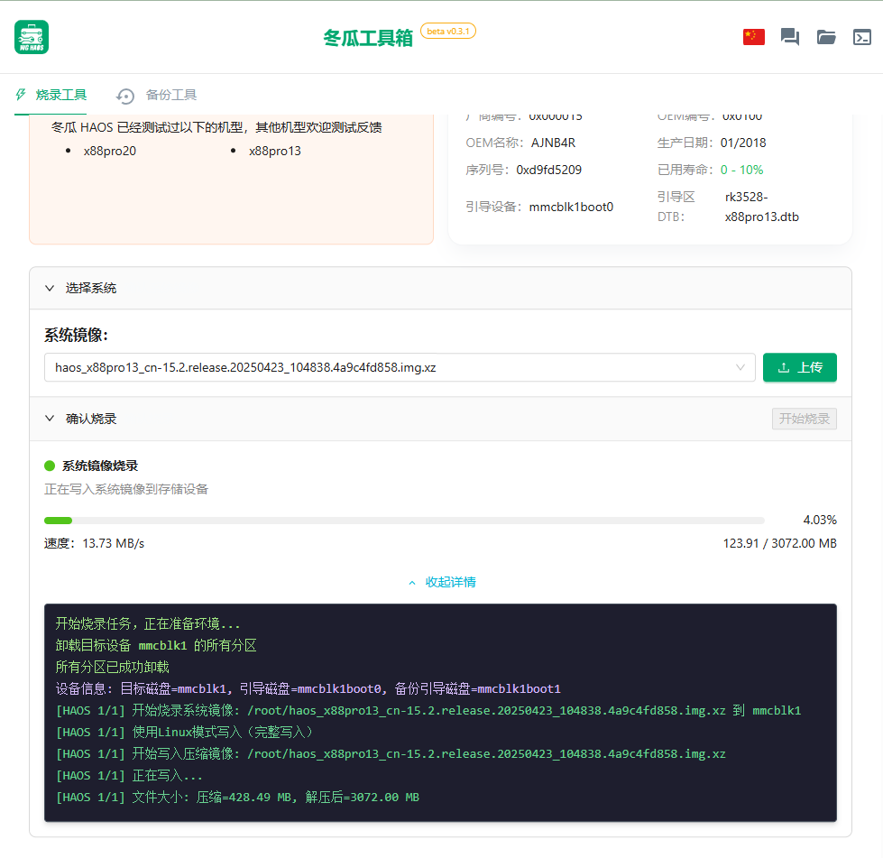Click the rk3528-x88pro13.dtb value
Screen dimensions: 883x858
click(x=762, y=207)
